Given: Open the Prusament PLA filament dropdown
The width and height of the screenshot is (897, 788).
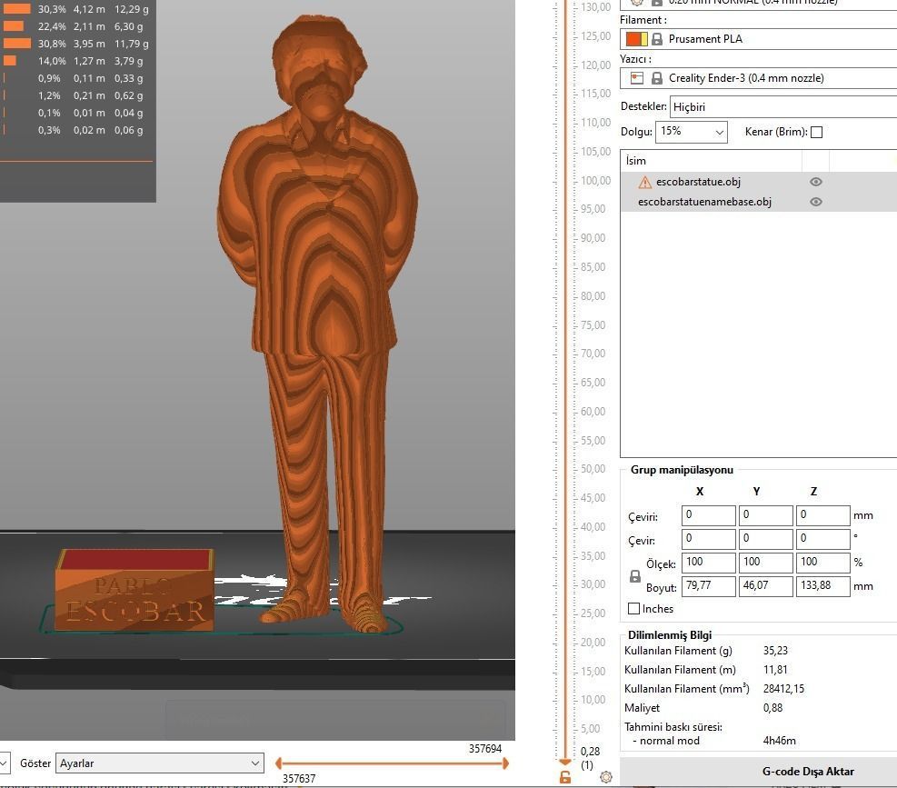Looking at the screenshot, I should point(759,39).
